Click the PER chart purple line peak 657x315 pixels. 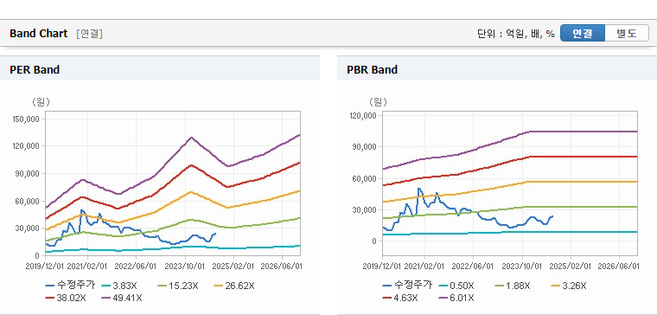coord(191,137)
